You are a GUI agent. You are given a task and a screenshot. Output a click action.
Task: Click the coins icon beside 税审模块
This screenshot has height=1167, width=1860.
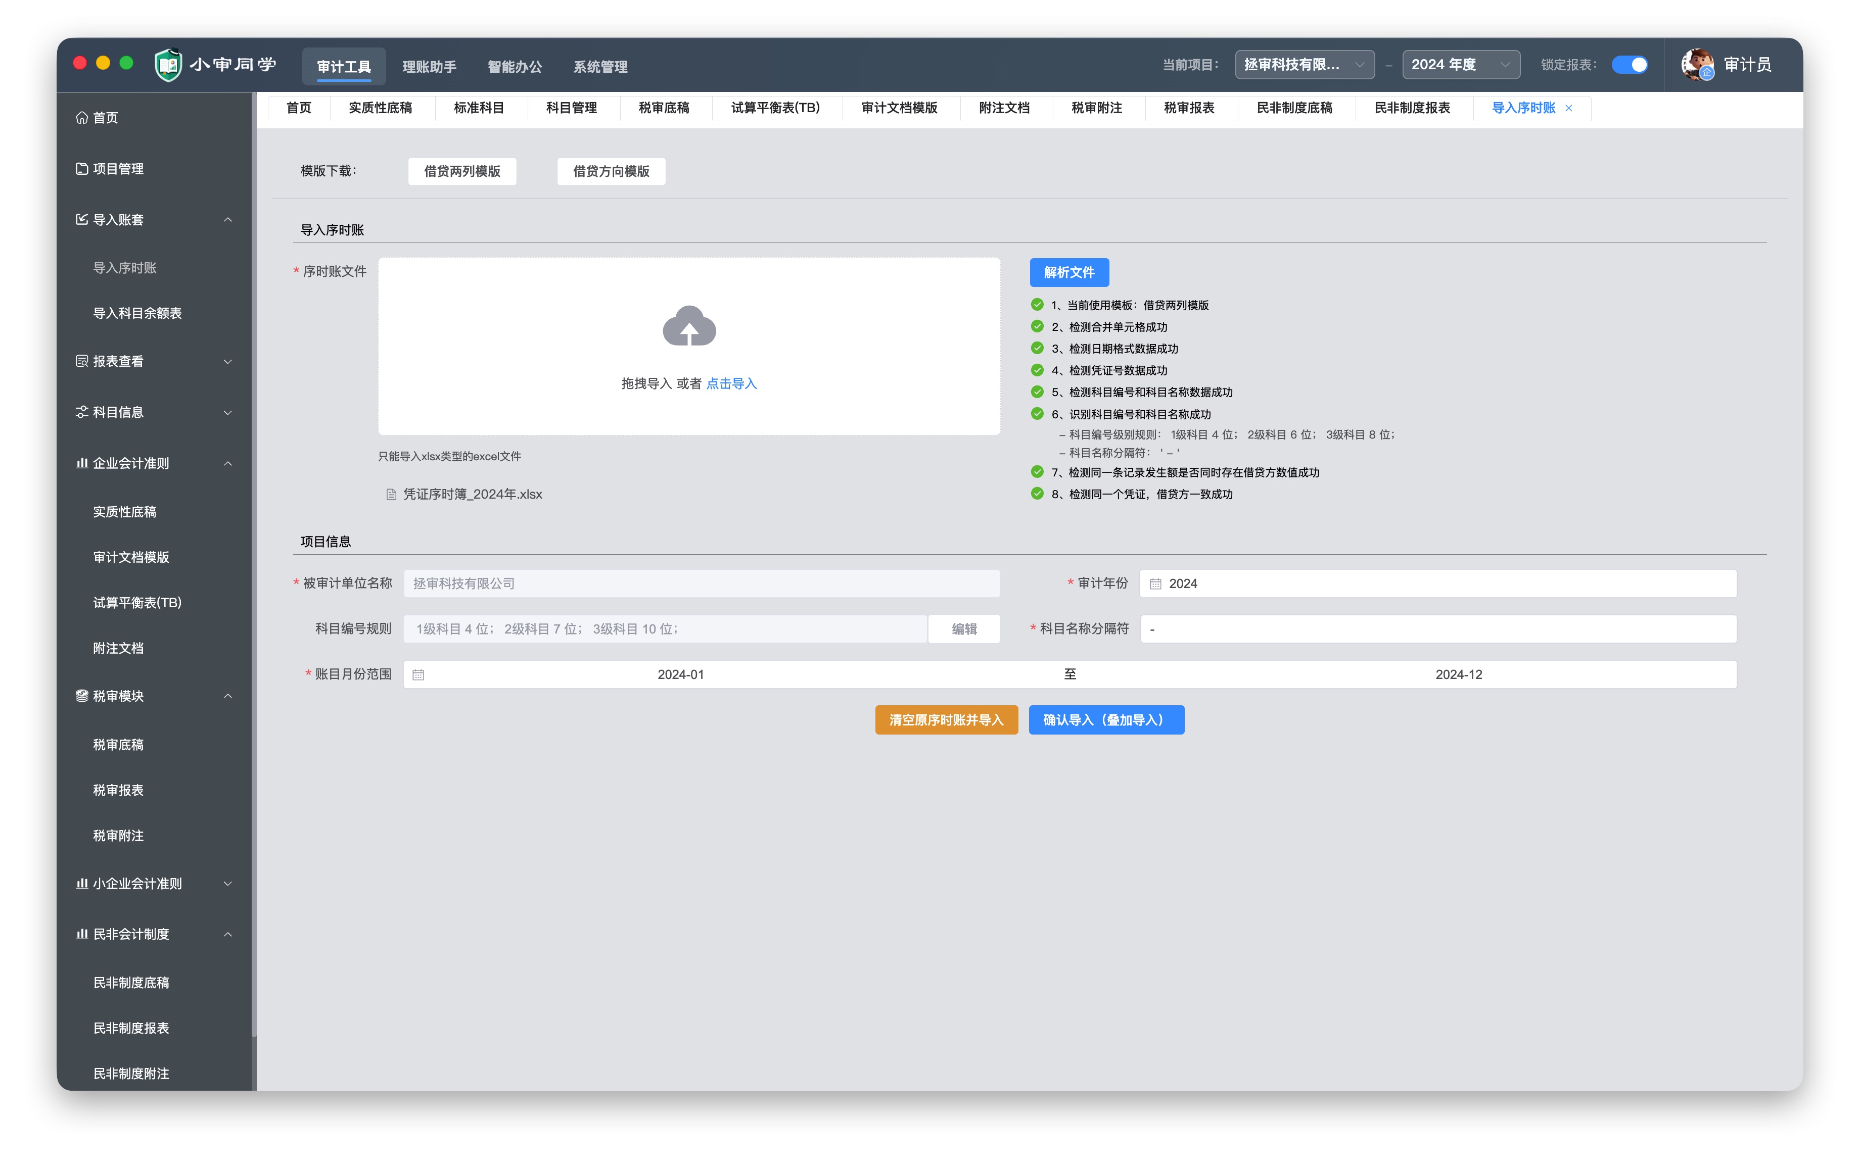click(82, 696)
